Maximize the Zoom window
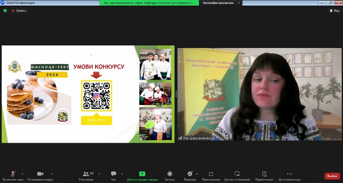The image size is (343, 183). pyautogui.click(x=330, y=3)
